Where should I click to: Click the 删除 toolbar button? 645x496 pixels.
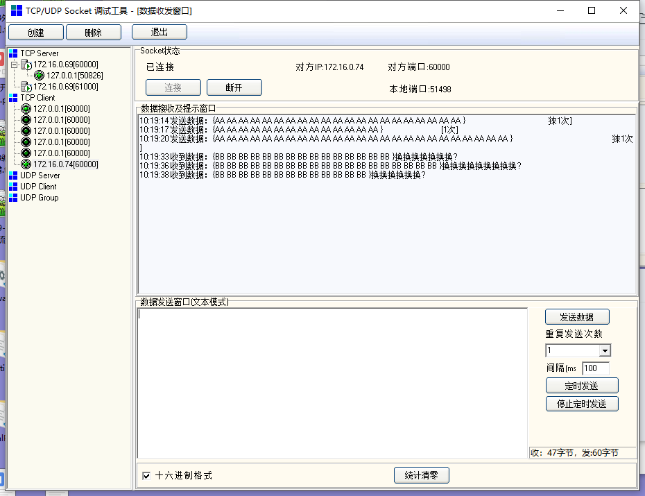93,32
